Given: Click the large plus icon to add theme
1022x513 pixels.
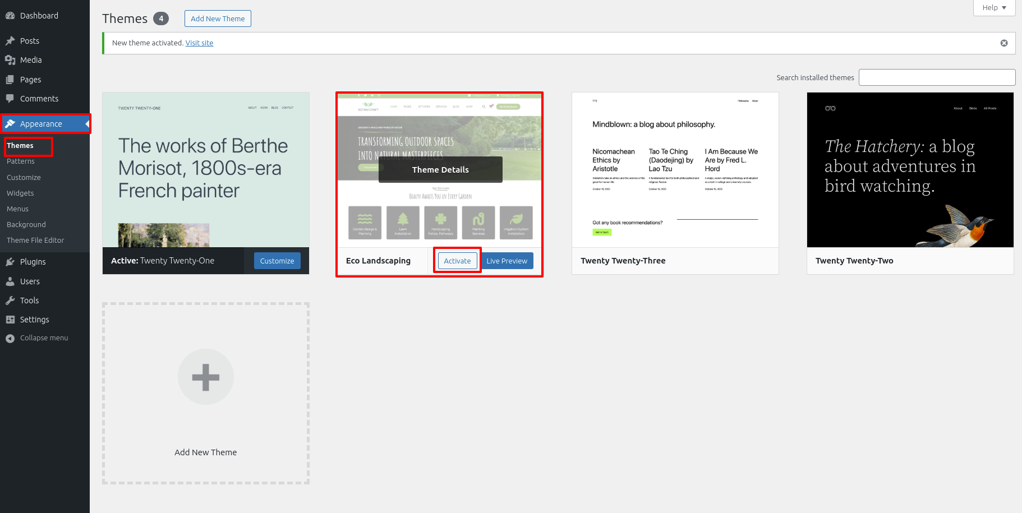Looking at the screenshot, I should click(x=206, y=377).
